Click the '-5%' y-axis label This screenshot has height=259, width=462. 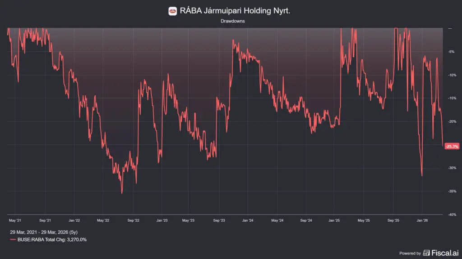tap(451, 52)
